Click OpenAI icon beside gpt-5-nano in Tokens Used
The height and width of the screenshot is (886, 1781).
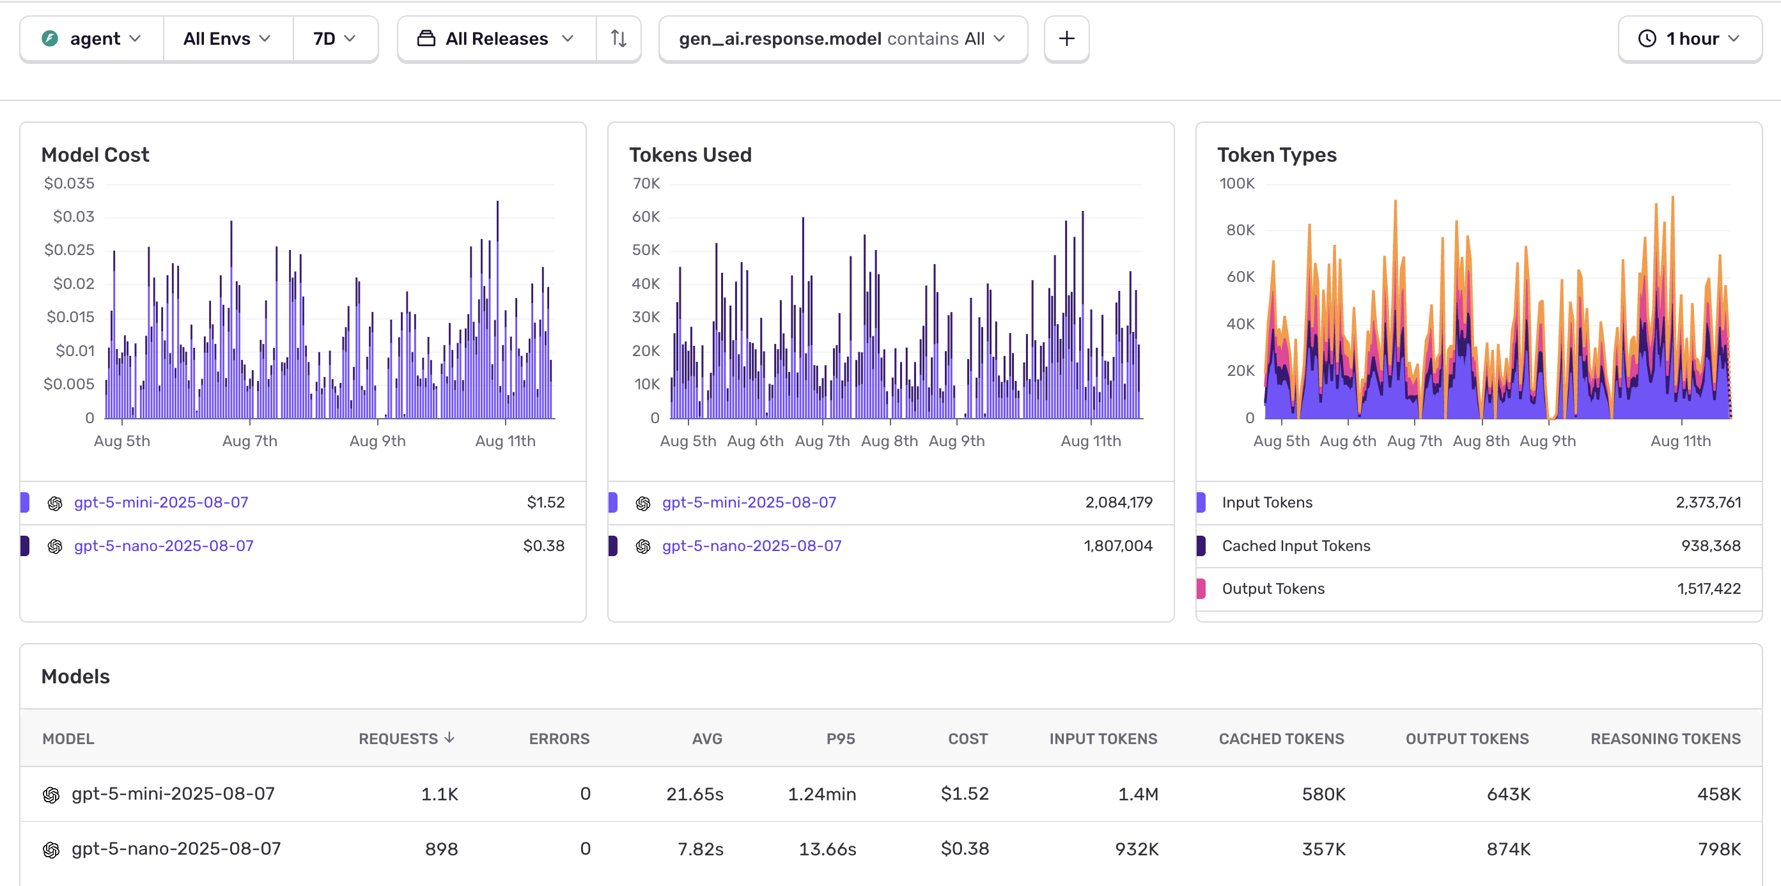click(x=643, y=547)
